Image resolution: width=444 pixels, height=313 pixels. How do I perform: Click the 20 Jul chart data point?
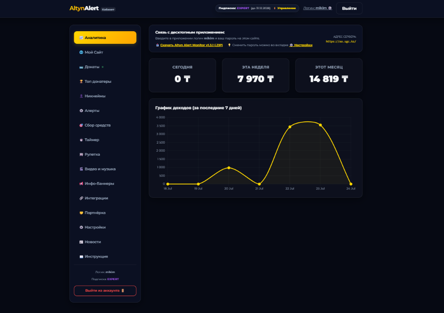click(x=229, y=168)
